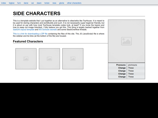
Task: Click the Pronouns label in the infobox
Action: 121,65
